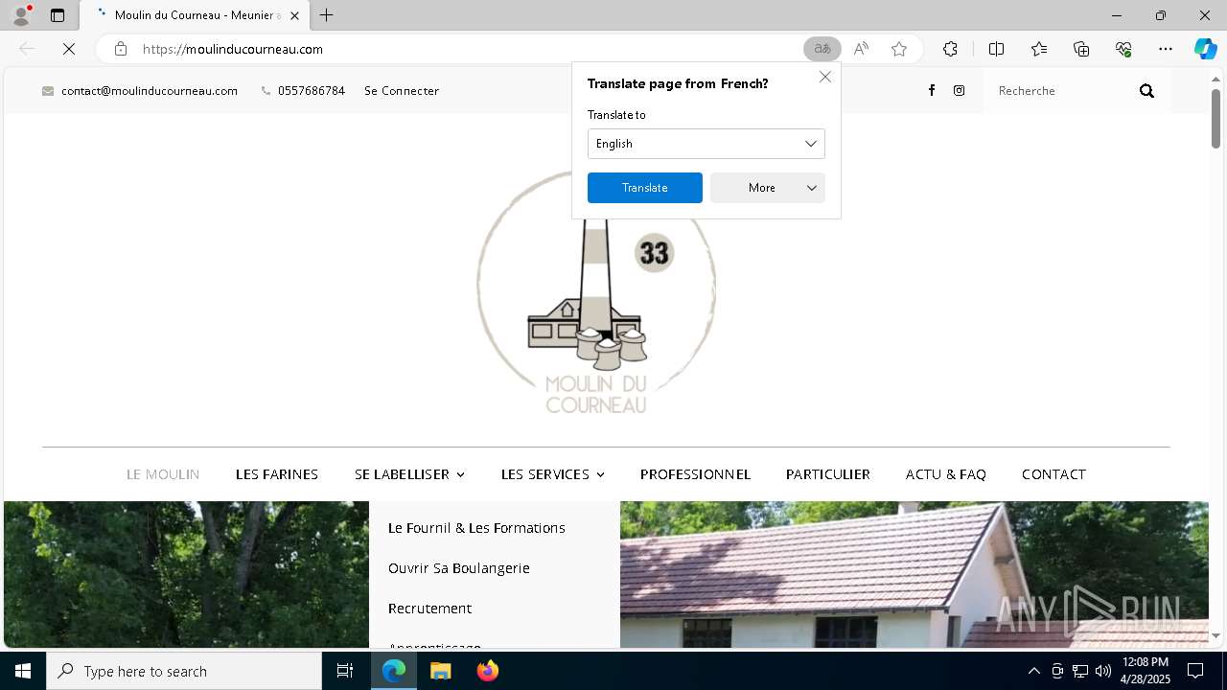This screenshot has width=1227, height=690.
Task: Click the taskbar search box
Action: pos(184,671)
